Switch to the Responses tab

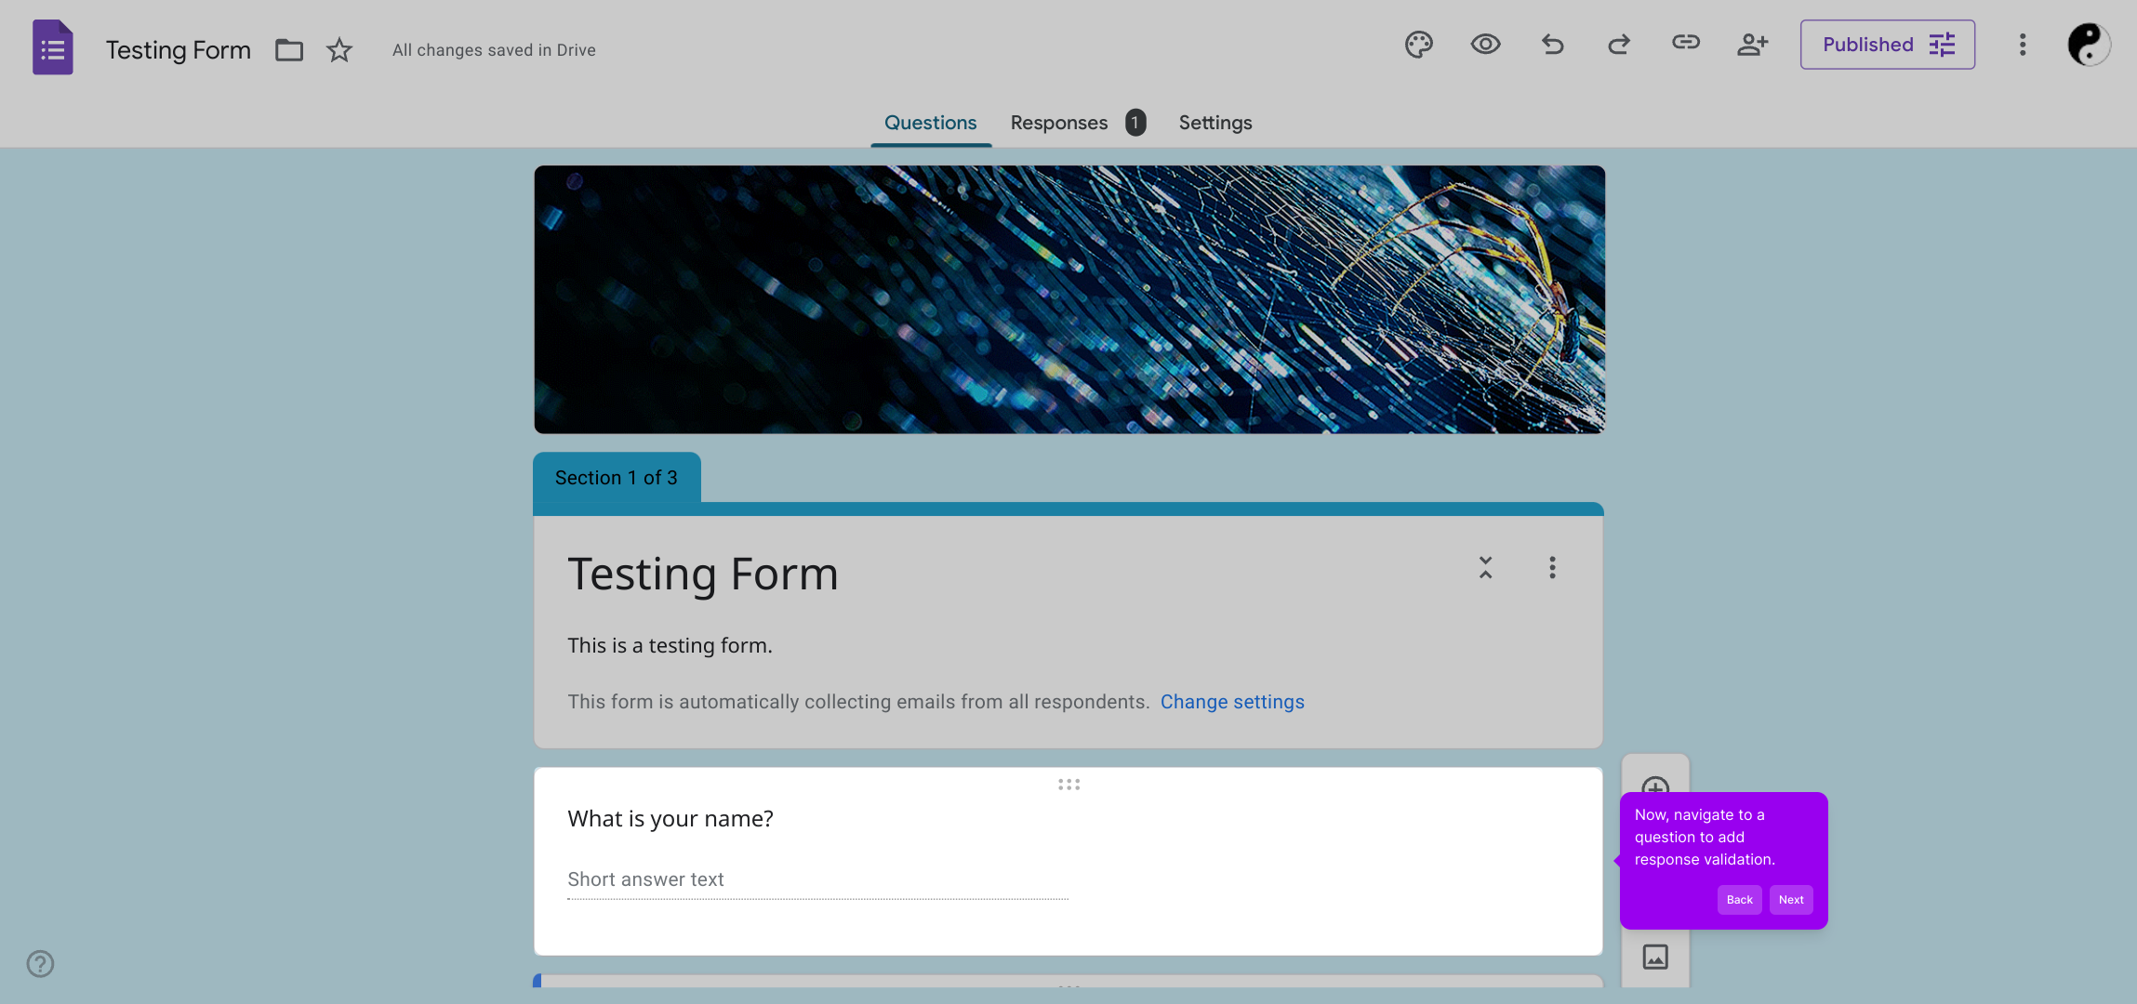1059,123
